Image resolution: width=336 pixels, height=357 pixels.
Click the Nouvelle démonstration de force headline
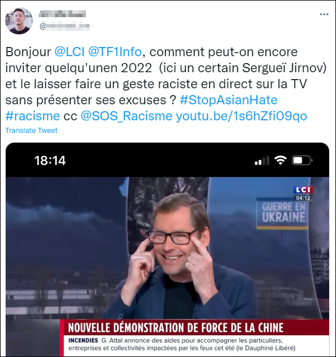(x=175, y=328)
